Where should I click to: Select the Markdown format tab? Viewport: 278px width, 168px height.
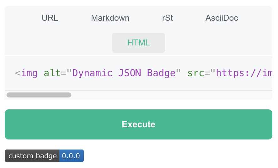[110, 18]
